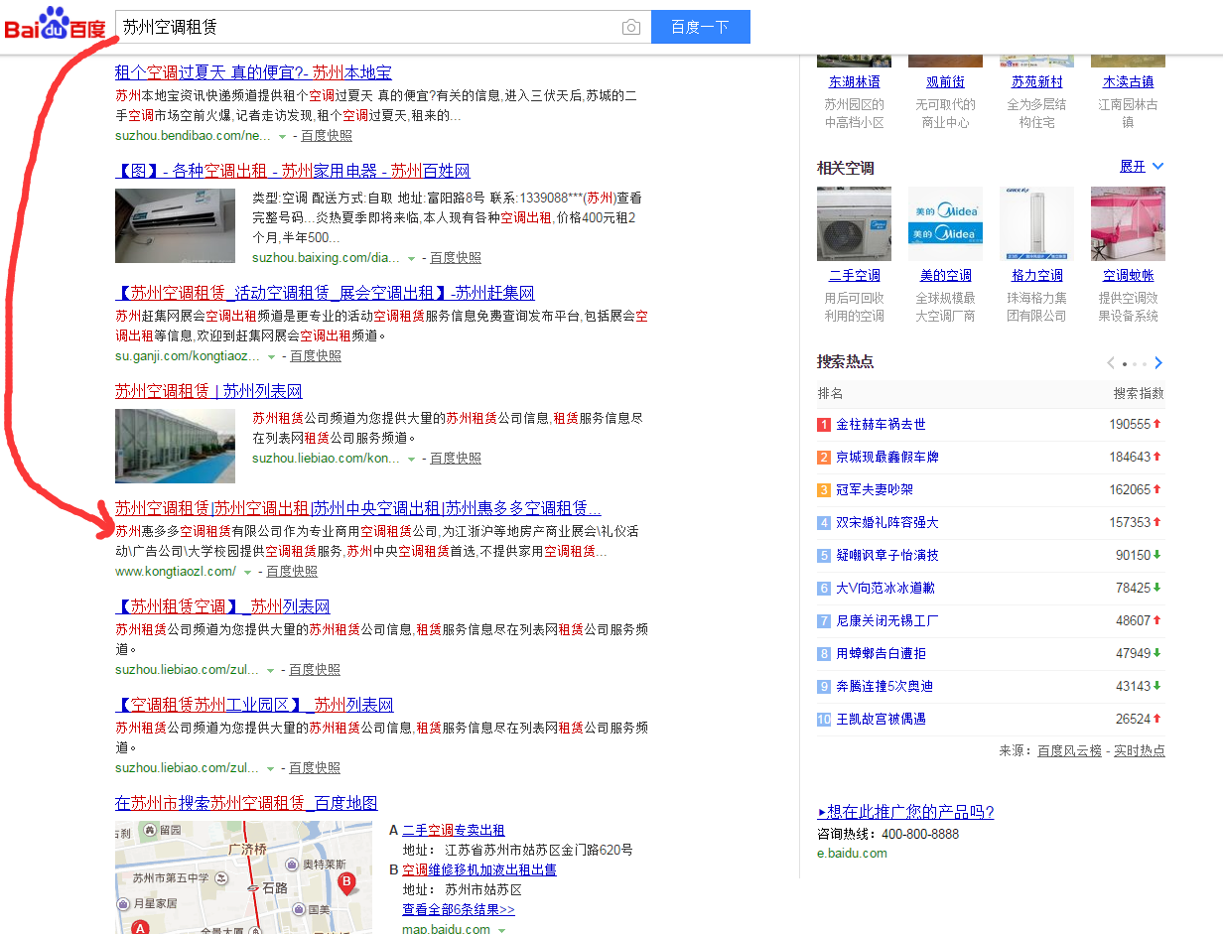Open 百度快照 for su.ganji.com result

point(315,356)
